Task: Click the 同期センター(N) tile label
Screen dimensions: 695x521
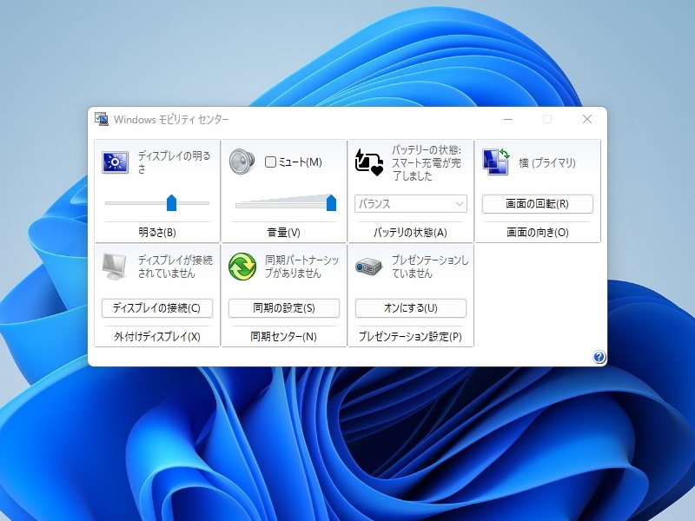Action: [x=284, y=337]
